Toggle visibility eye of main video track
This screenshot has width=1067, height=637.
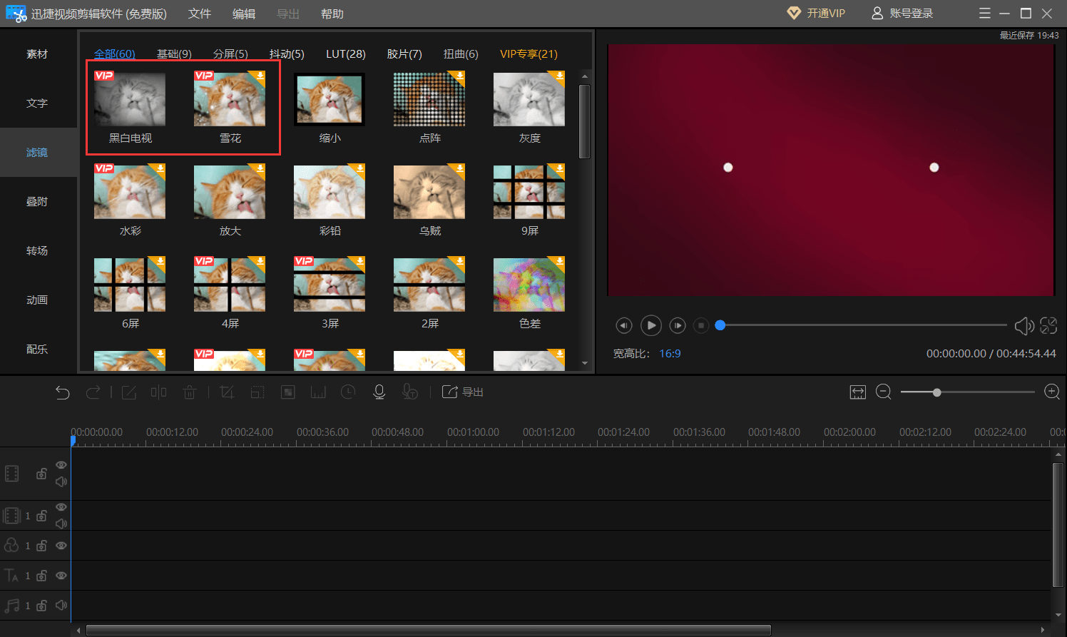click(x=61, y=465)
